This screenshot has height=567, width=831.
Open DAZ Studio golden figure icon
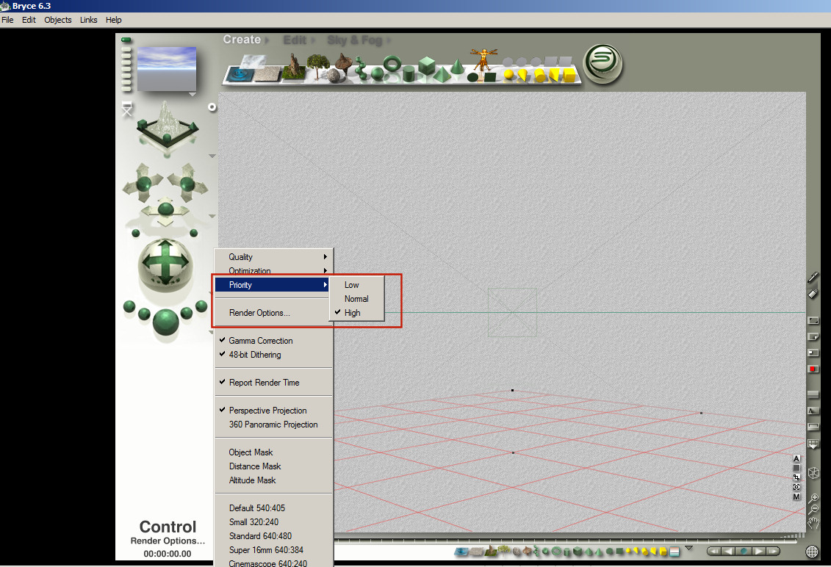point(483,59)
